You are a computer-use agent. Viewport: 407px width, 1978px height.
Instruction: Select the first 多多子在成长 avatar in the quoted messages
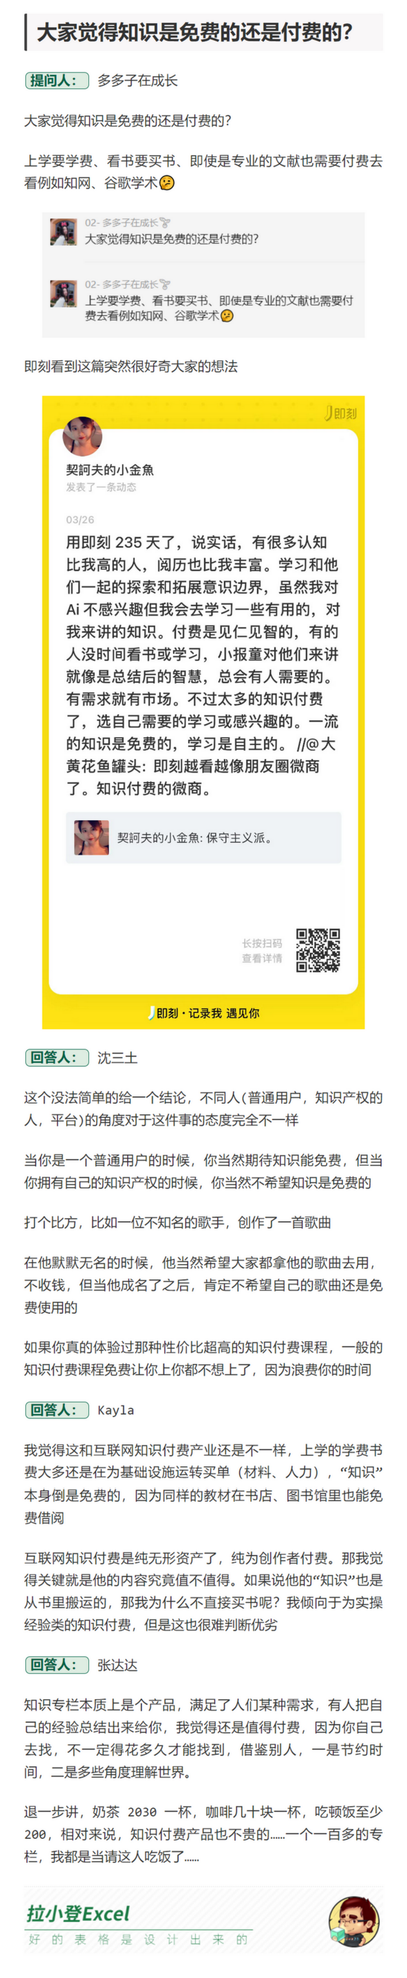(x=64, y=232)
